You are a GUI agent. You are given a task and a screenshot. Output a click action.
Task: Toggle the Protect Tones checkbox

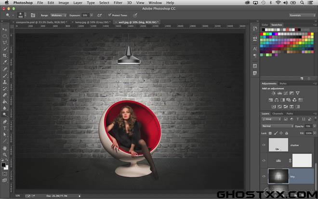tap(110, 15)
